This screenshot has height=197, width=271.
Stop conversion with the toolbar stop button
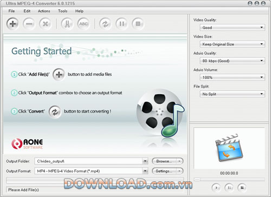click(x=138, y=24)
